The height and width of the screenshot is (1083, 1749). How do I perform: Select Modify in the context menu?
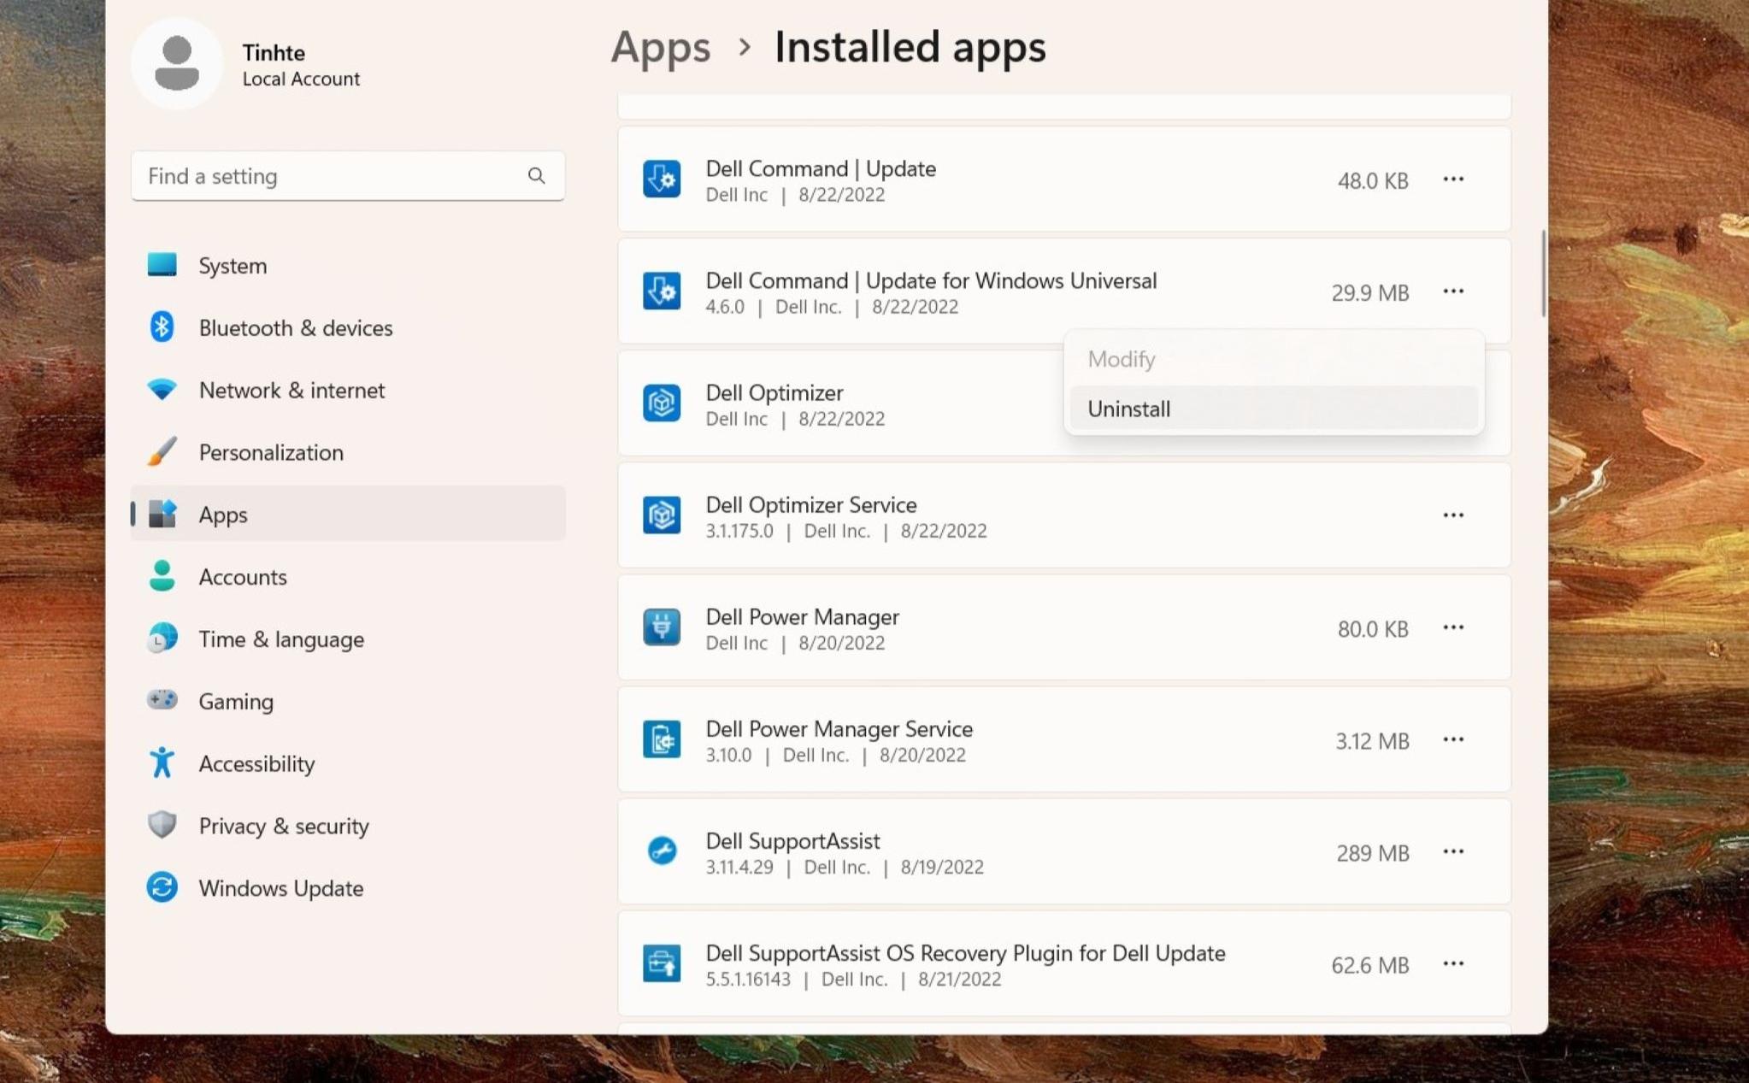click(1121, 359)
